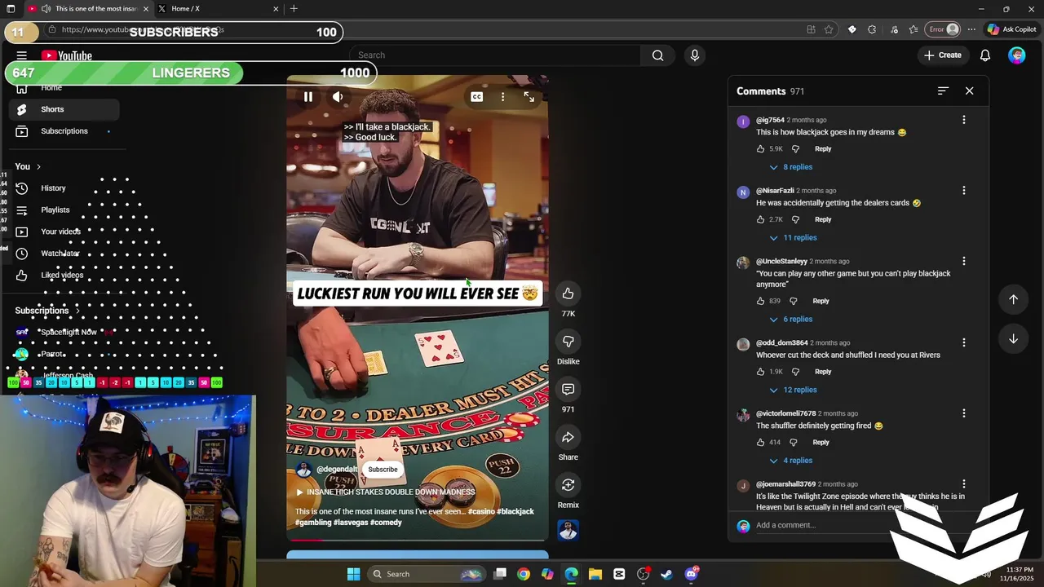Go to YouTube home via logo
Viewport: 1044px width, 587px height.
pos(67,56)
